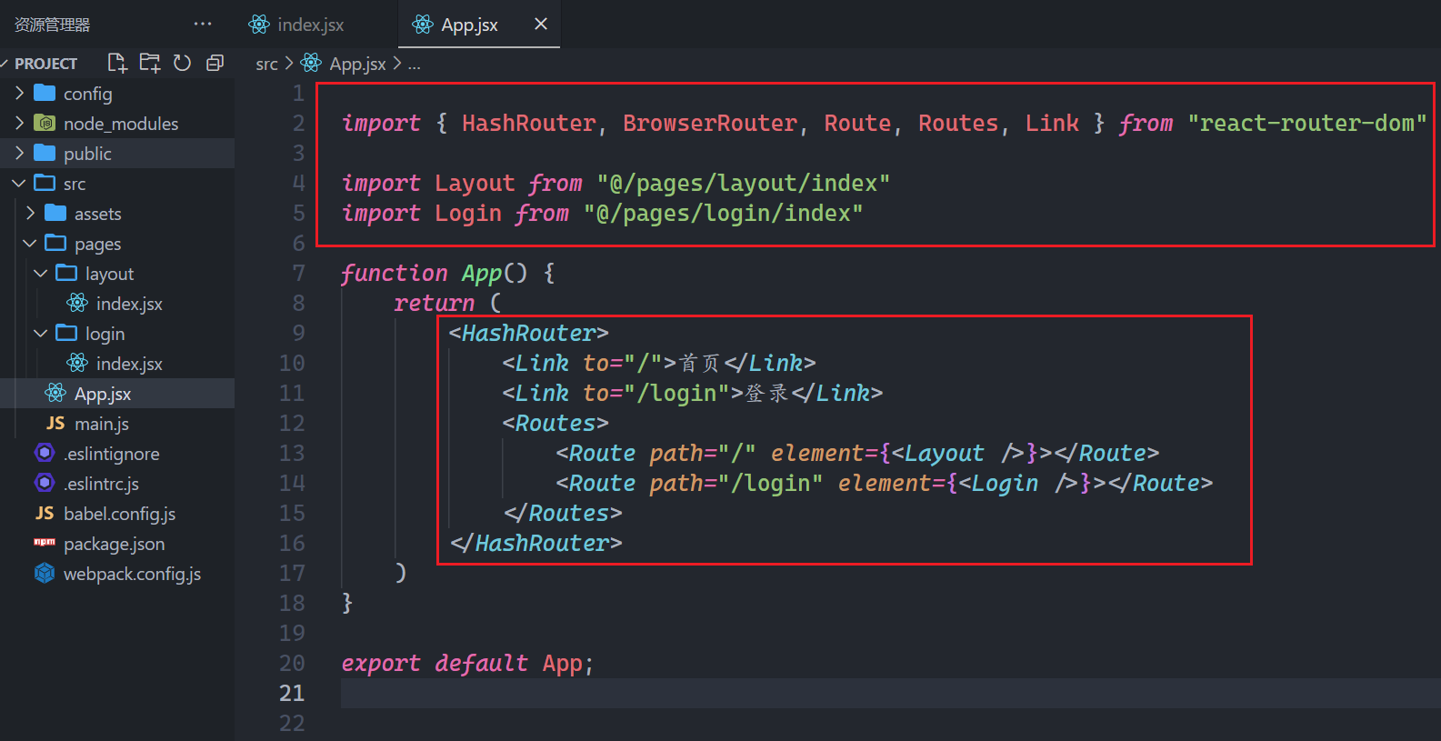Open the explorer more actions ellipsis menu
The height and width of the screenshot is (741, 1441).
(x=203, y=25)
